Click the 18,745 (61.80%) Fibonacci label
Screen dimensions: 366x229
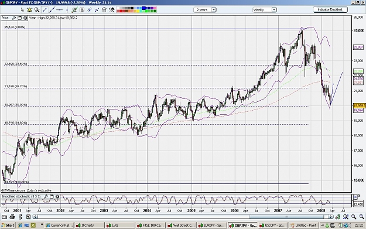point(16,122)
